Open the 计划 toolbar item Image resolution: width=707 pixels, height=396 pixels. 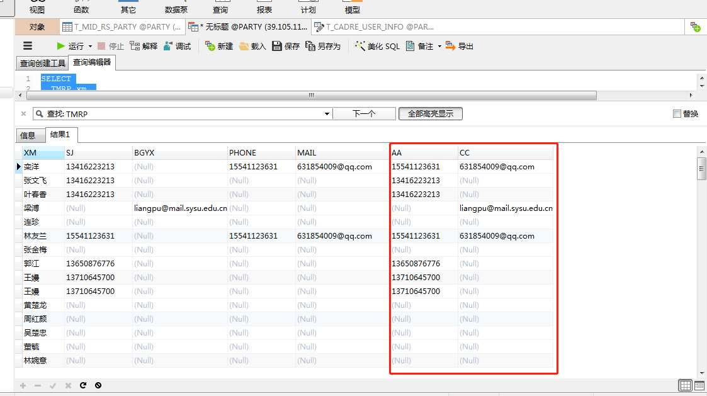pos(308,8)
